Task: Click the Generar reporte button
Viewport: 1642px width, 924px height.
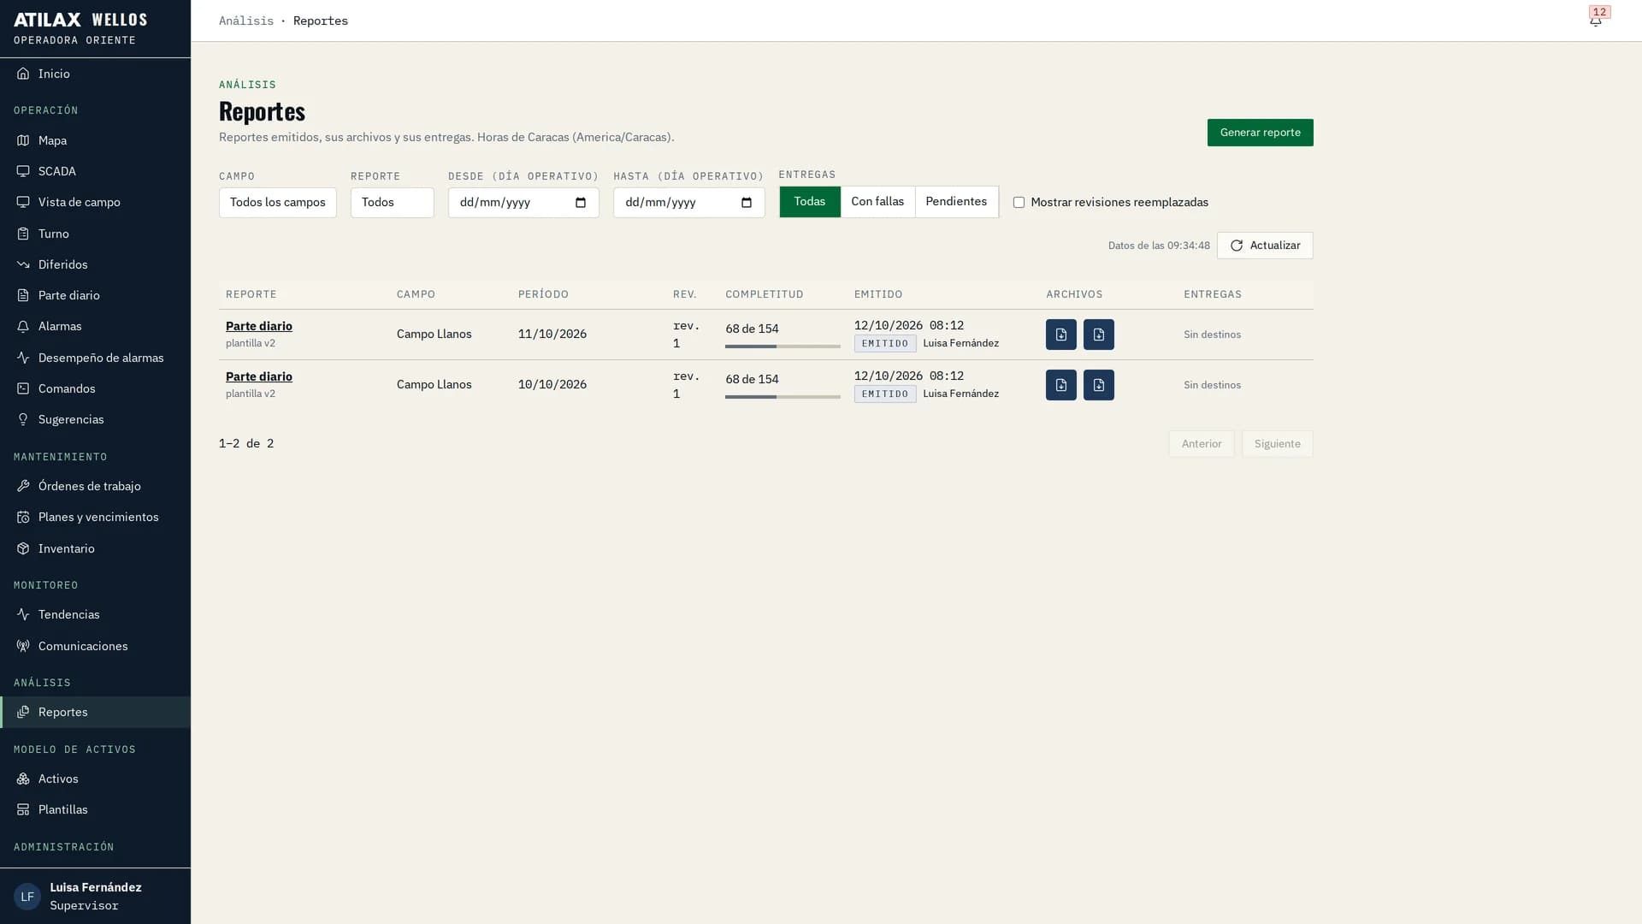Action: click(1260, 133)
